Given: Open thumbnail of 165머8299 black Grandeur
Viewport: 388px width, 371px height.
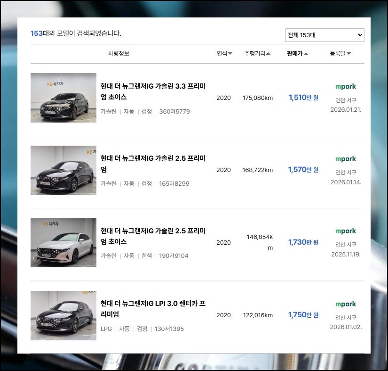Looking at the screenshot, I should tap(63, 170).
